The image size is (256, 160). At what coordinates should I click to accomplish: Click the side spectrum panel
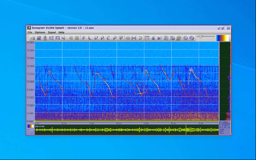[x=225, y=81]
